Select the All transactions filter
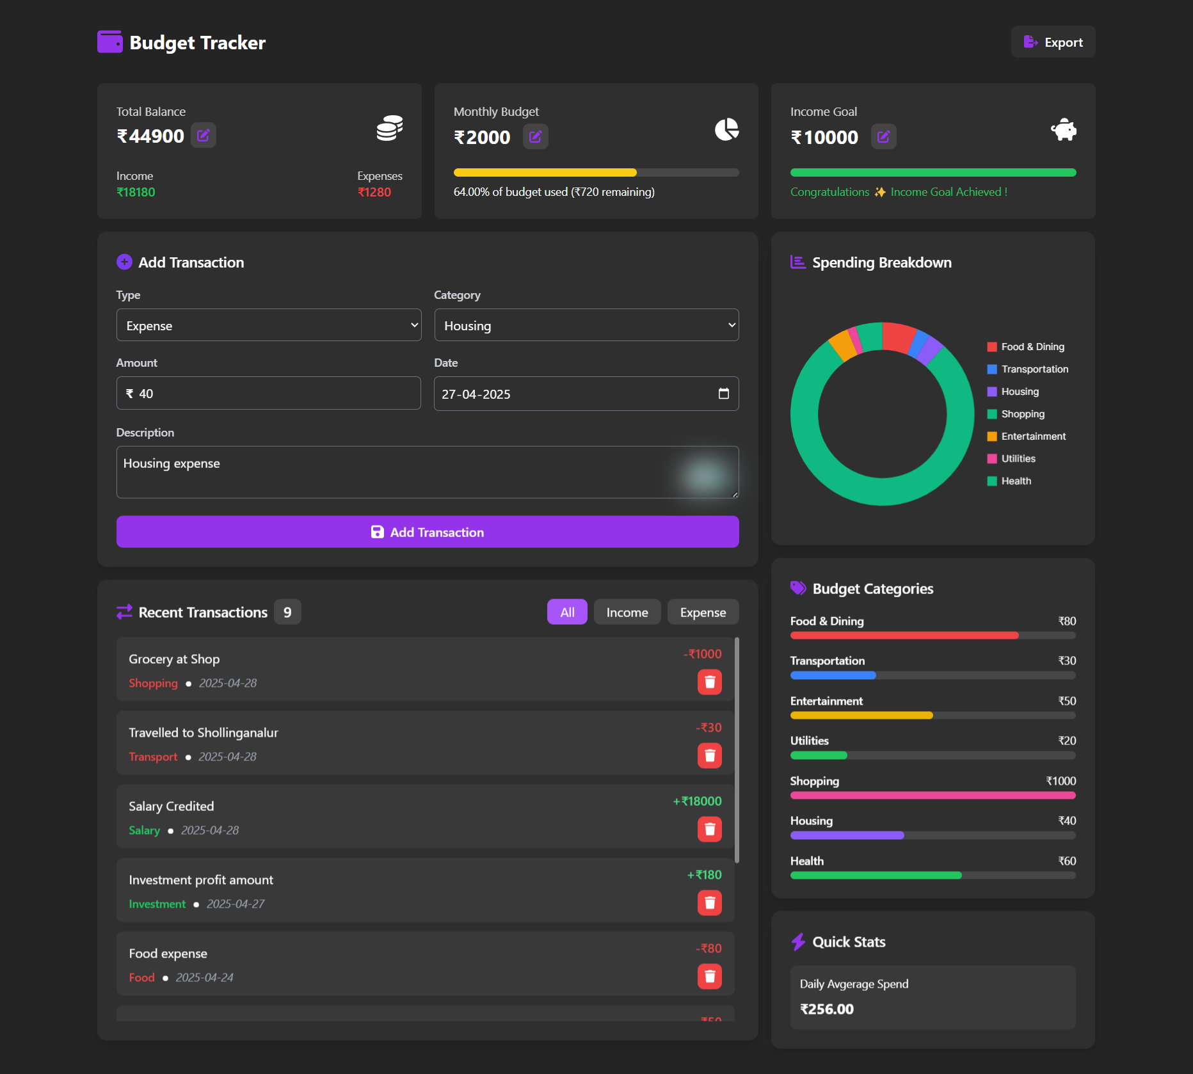Viewport: 1193px width, 1074px height. [567, 613]
